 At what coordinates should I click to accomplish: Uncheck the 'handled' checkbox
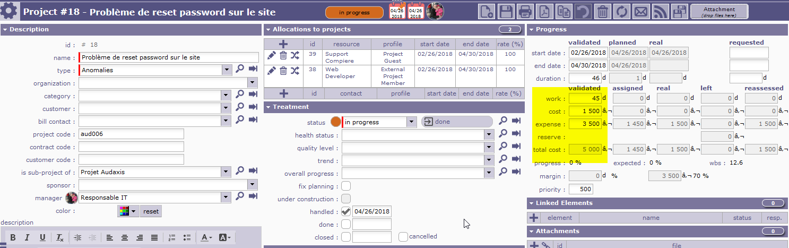pos(346,212)
